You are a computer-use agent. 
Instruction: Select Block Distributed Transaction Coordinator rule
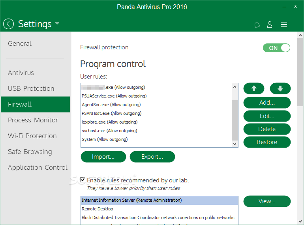pyautogui.click(x=160, y=217)
